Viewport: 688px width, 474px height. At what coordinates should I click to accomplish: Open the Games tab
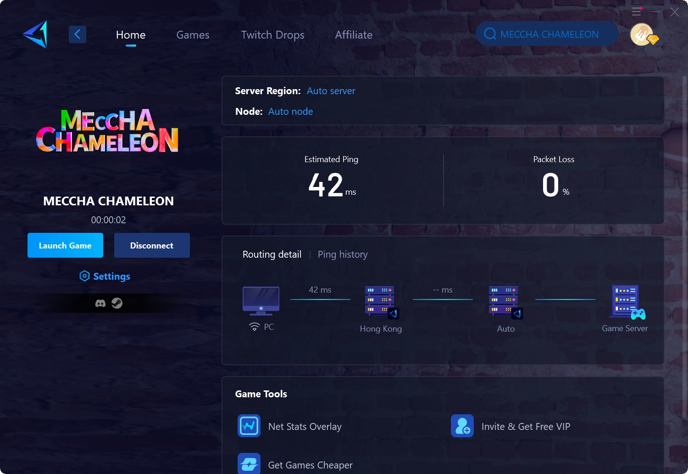point(193,35)
